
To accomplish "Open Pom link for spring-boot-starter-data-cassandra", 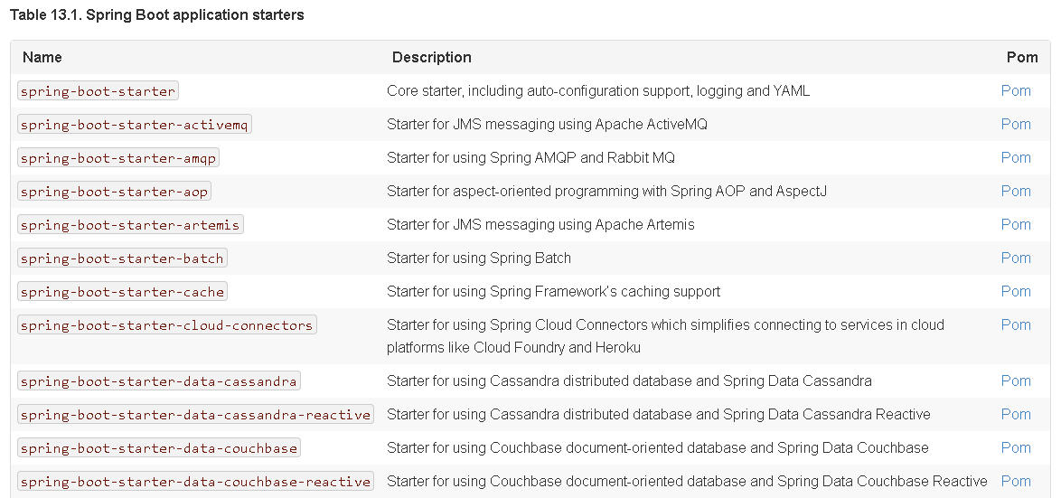I will coord(1016,381).
